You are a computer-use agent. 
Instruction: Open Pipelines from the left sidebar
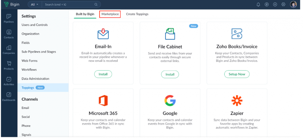coord(9,19)
